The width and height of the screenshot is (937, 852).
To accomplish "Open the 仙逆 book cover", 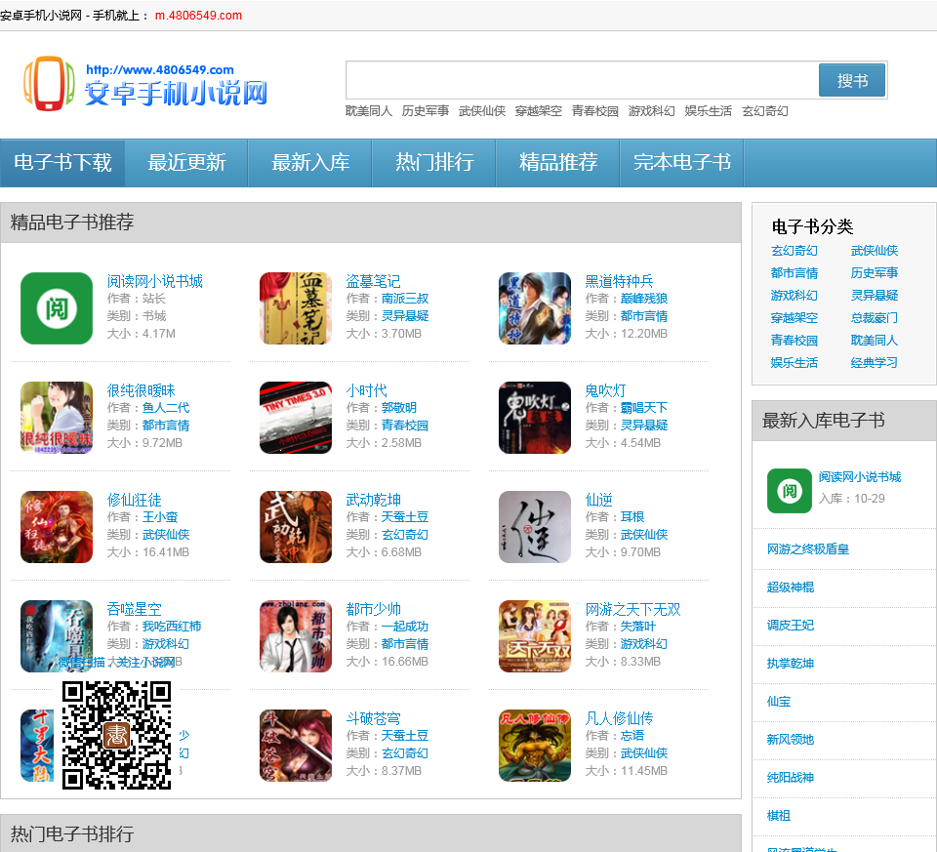I will click(535, 527).
